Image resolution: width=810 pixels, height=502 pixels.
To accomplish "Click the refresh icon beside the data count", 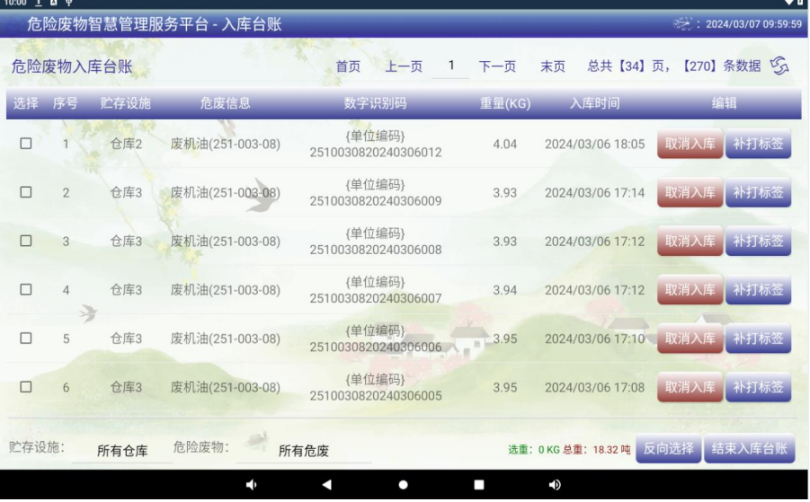I will pyautogui.click(x=779, y=66).
